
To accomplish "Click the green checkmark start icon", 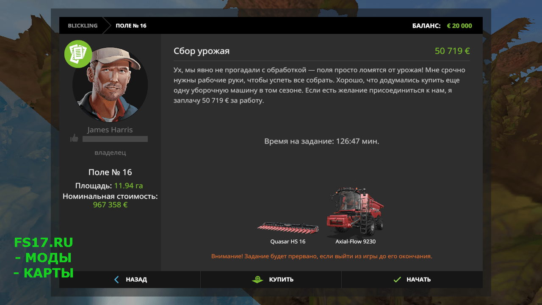I will (x=397, y=280).
